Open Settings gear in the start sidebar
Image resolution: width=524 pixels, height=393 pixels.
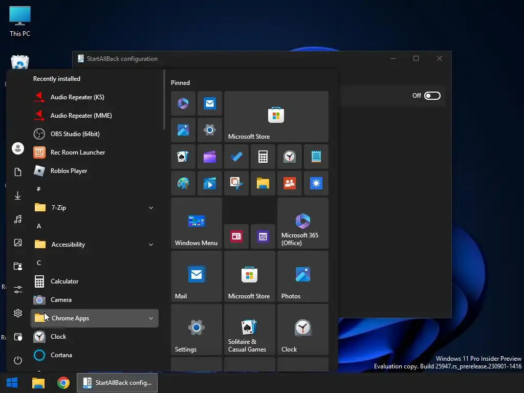coord(18,313)
